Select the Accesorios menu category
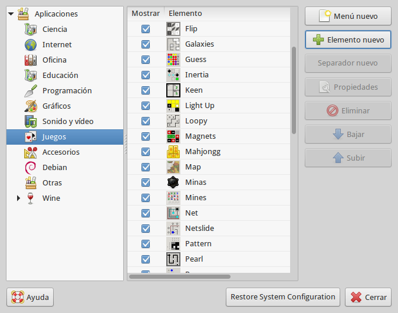Viewport: 398px width, 313px height. (61, 152)
